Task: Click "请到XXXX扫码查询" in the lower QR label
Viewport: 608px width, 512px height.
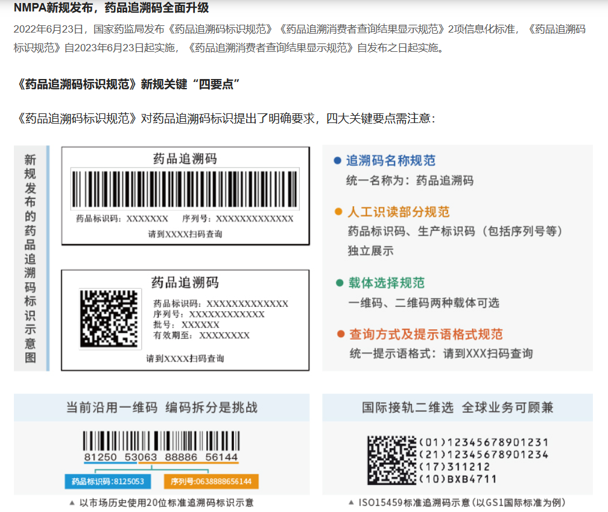Action: (x=185, y=358)
